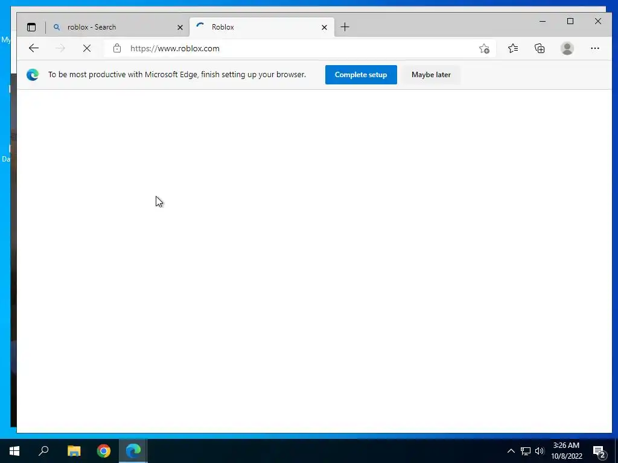618x463 pixels.
Task: Go back using the back arrow
Action: pyautogui.click(x=34, y=48)
